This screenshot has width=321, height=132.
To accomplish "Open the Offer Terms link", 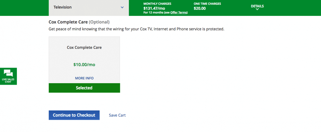I will [x=179, y=13].
